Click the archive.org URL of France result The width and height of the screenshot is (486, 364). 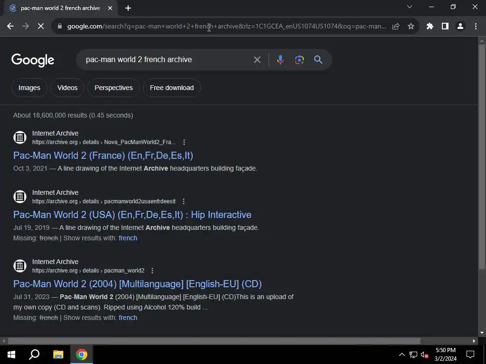[104, 142]
